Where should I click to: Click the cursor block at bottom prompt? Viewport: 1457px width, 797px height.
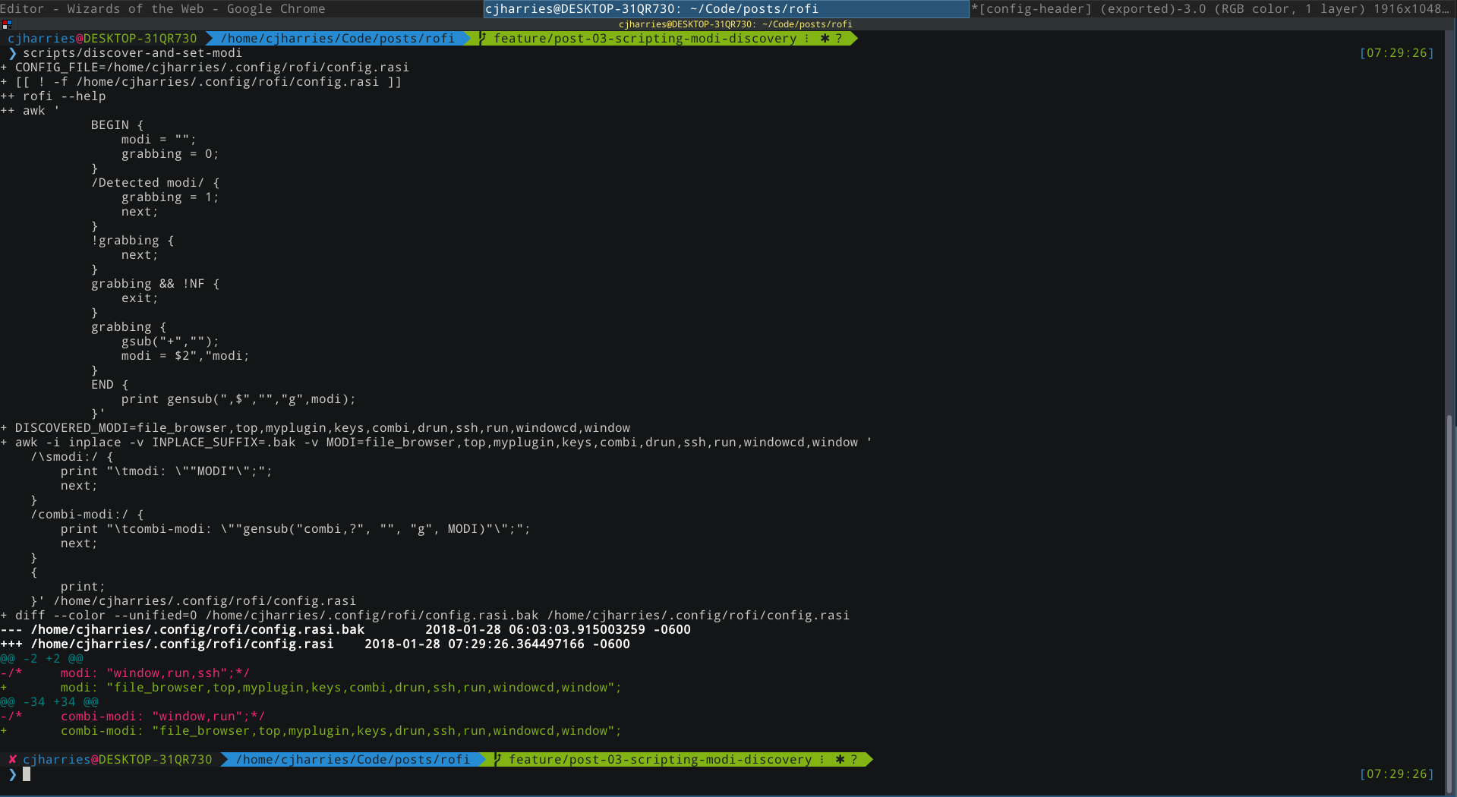[27, 774]
